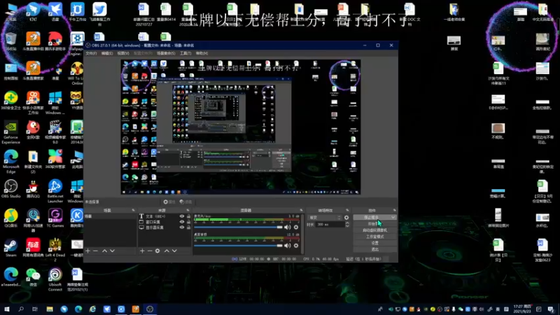Open OBS Studio desktop shortcut
The width and height of the screenshot is (560, 315).
click(10, 189)
